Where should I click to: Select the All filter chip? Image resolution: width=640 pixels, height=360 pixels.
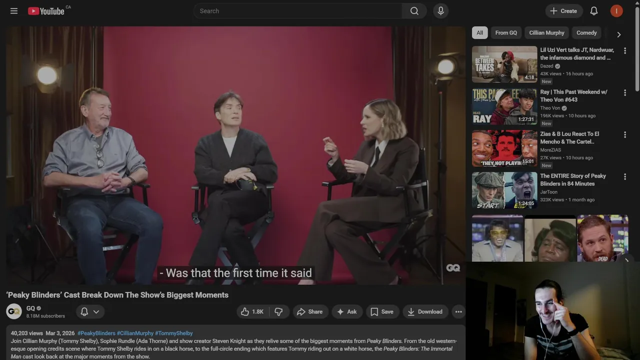pyautogui.click(x=479, y=33)
